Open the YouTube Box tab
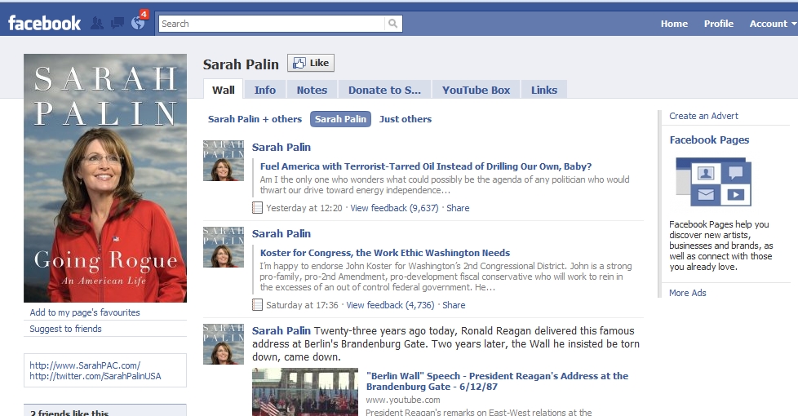798x416 pixels. (476, 90)
